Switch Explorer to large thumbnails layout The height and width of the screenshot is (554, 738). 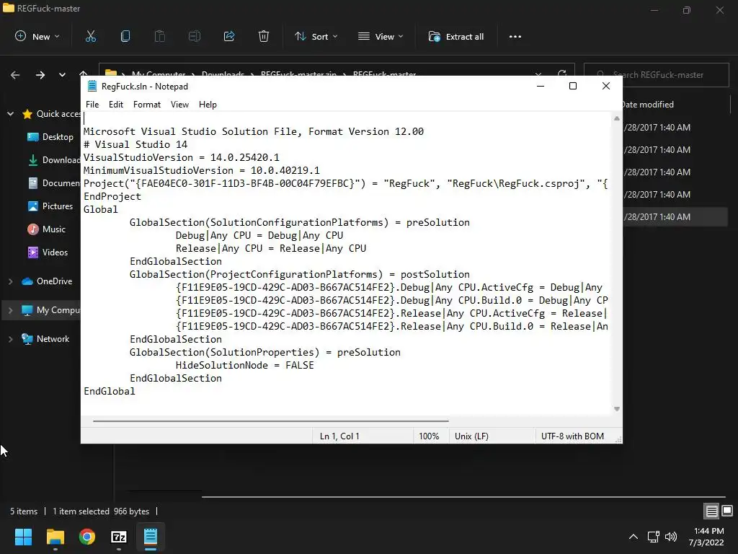(x=727, y=511)
